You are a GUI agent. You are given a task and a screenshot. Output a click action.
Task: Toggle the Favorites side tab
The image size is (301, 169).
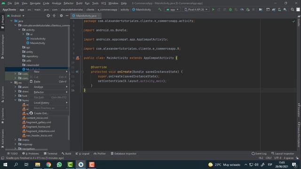click(x=2, y=116)
